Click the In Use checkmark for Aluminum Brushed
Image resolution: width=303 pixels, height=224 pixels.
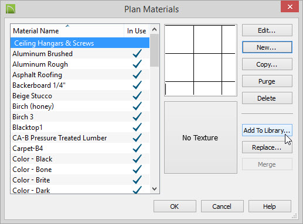137,54
